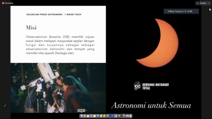Screen dimensions: 212x119
Task: Expand the dropdown arrow beside the timer
Action: (x=209, y=3)
